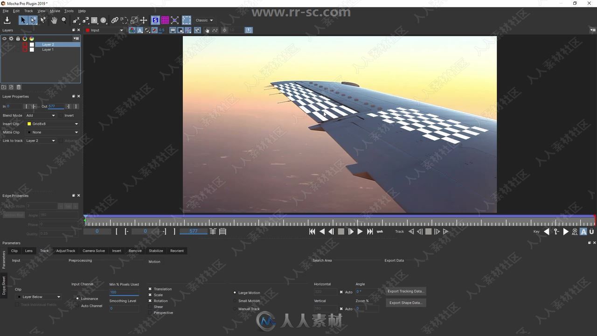Click the Smoothing Level input field
Screen dimensions: 597x336
coord(124,308)
